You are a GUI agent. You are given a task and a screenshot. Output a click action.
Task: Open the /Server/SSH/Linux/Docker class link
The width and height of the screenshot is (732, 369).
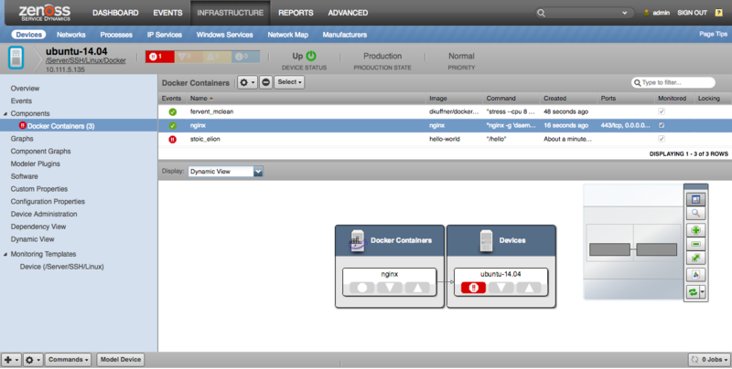85,60
